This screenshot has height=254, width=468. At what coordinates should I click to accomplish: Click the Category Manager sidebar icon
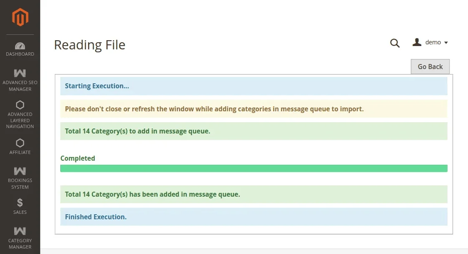pyautogui.click(x=20, y=230)
